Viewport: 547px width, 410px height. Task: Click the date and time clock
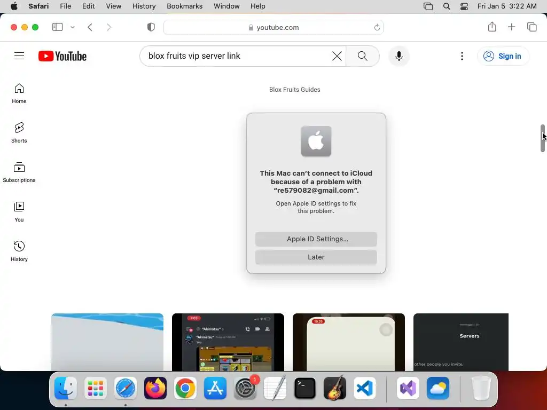click(x=507, y=6)
